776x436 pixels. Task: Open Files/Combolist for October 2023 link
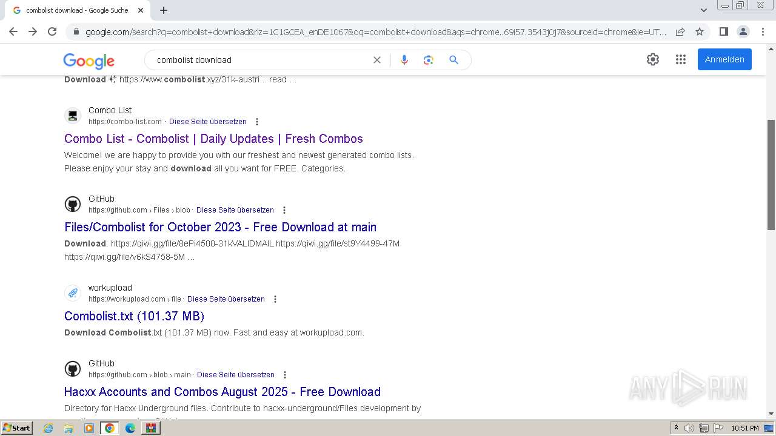coord(220,227)
